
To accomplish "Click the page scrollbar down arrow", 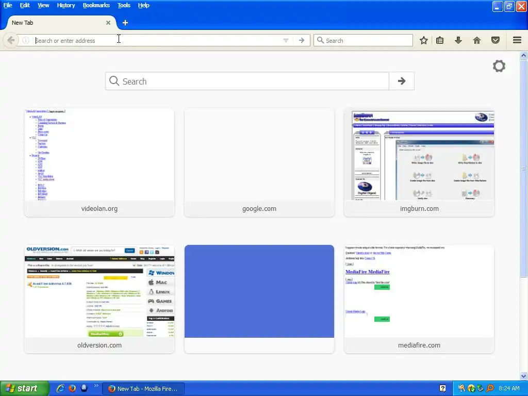I will [524, 376].
